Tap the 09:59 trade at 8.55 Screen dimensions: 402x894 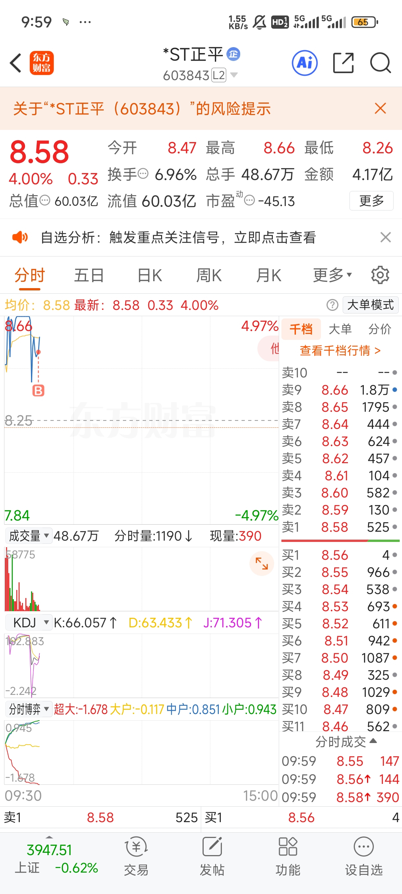[340, 761]
